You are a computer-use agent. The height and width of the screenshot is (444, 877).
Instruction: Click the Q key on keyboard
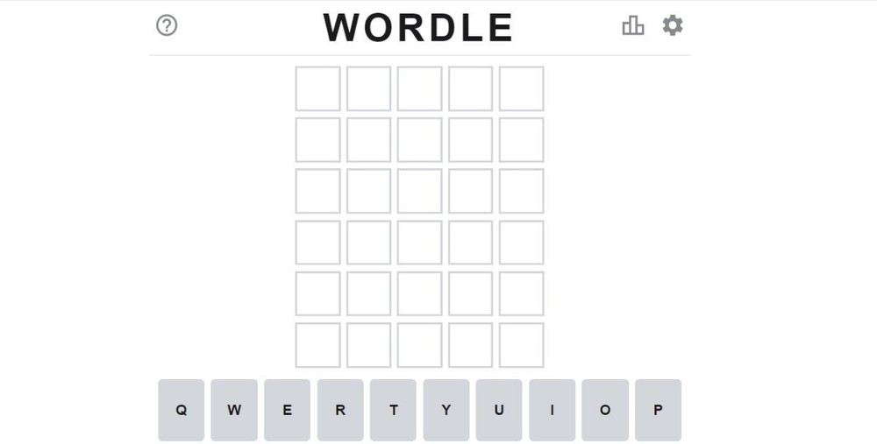[x=182, y=410]
